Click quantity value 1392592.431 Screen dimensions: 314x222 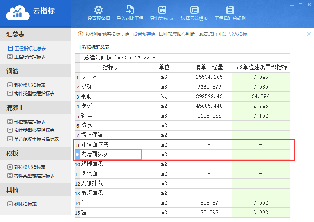point(209,96)
